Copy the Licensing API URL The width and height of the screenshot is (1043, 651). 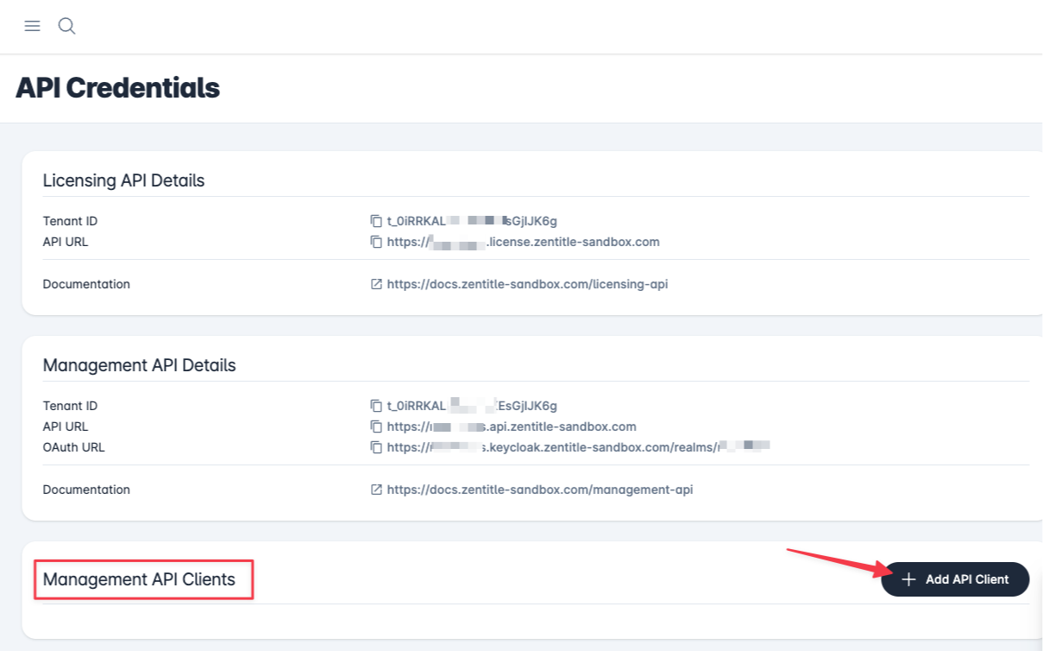point(376,242)
